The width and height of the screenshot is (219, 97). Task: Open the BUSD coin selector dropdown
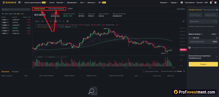(214, 34)
